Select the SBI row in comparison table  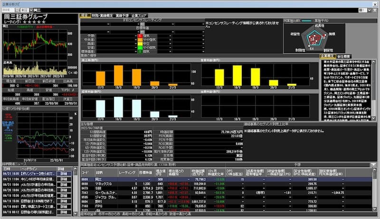point(226,188)
